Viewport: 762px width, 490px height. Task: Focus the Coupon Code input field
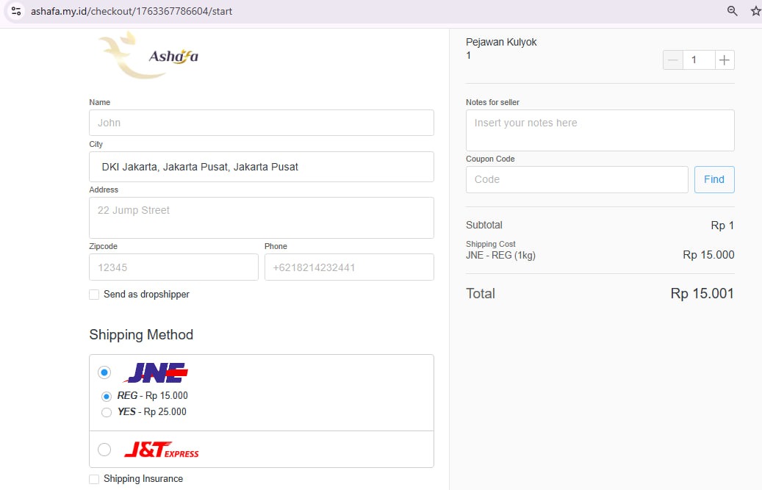pyautogui.click(x=577, y=179)
